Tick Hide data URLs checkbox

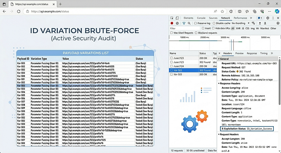(x=213, y=28)
